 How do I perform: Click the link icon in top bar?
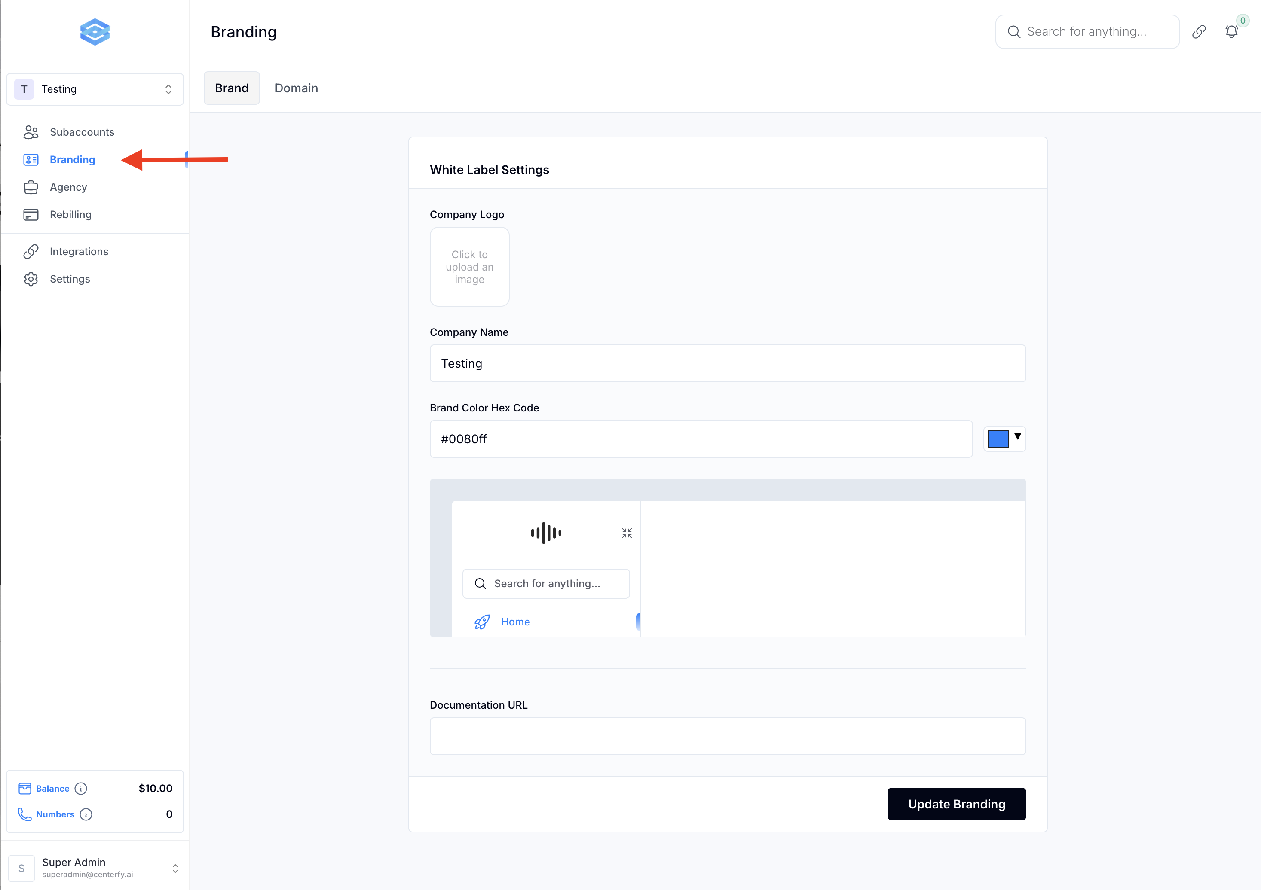coord(1199,32)
